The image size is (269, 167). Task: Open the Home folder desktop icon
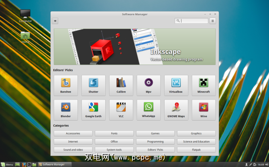[25, 37]
